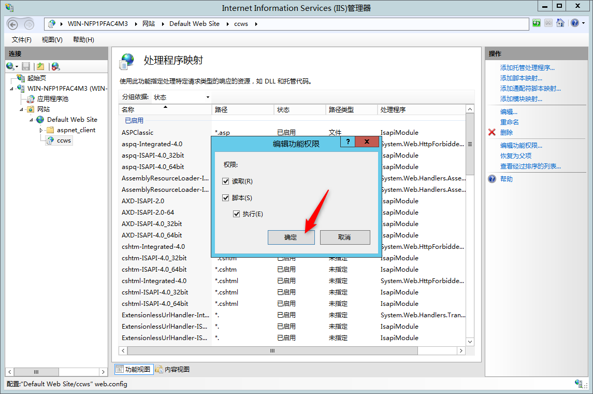Open the 文件(F) menu
The image size is (593, 394).
[22, 40]
